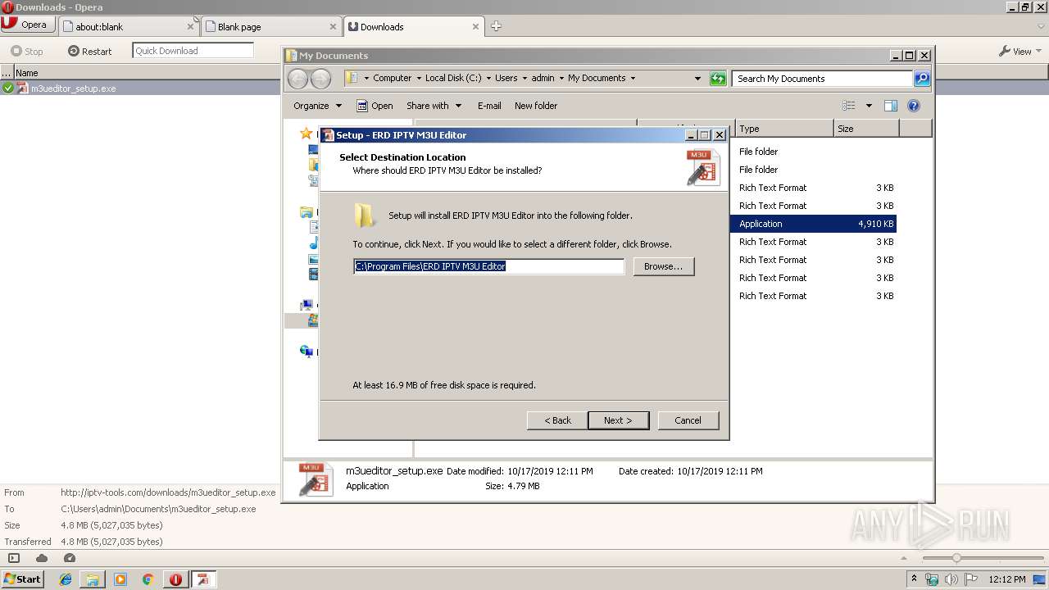Close the about:blank tab
Image resolution: width=1049 pixels, height=590 pixels.
[x=190, y=26]
